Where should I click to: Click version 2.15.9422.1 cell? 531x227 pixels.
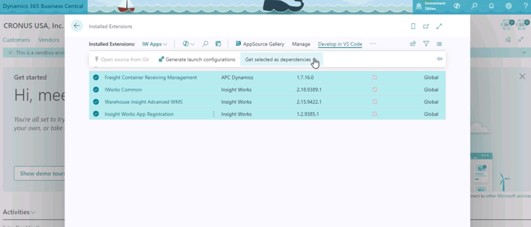pyautogui.click(x=309, y=102)
